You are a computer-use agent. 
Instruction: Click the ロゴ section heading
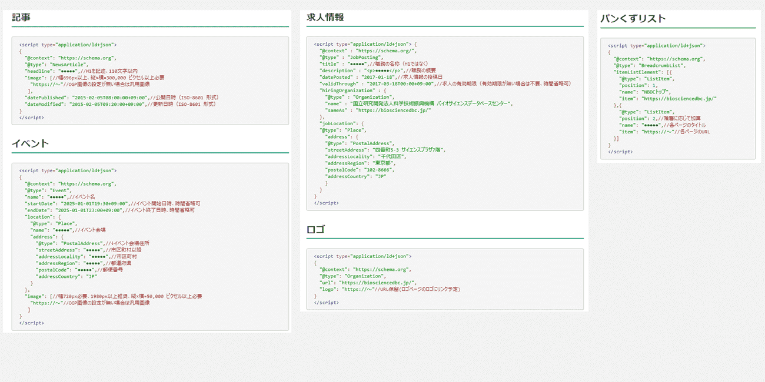pyautogui.click(x=315, y=230)
